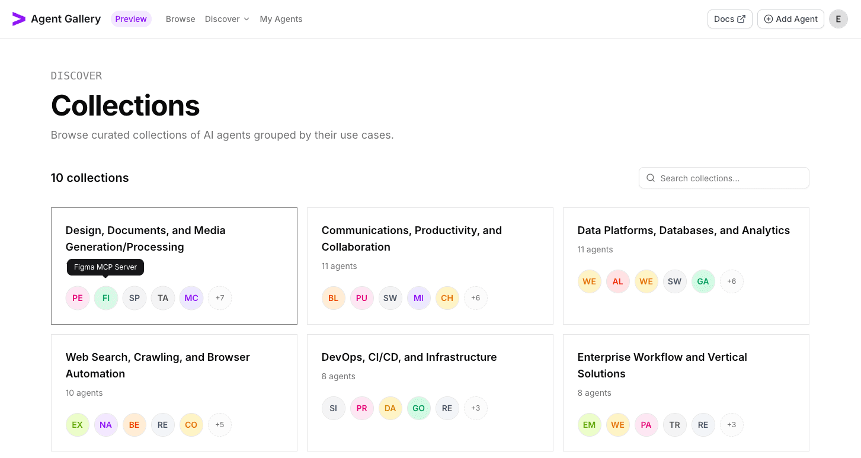The width and height of the screenshot is (861, 458).
Task: Click the Figma MCP Server agent avatar
Action: tap(106, 298)
